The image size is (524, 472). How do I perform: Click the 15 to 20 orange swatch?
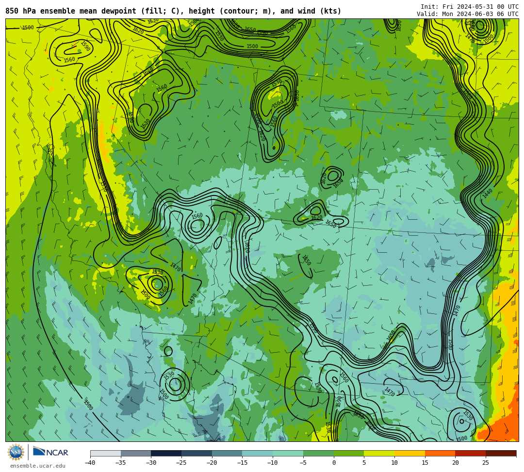coord(440,453)
